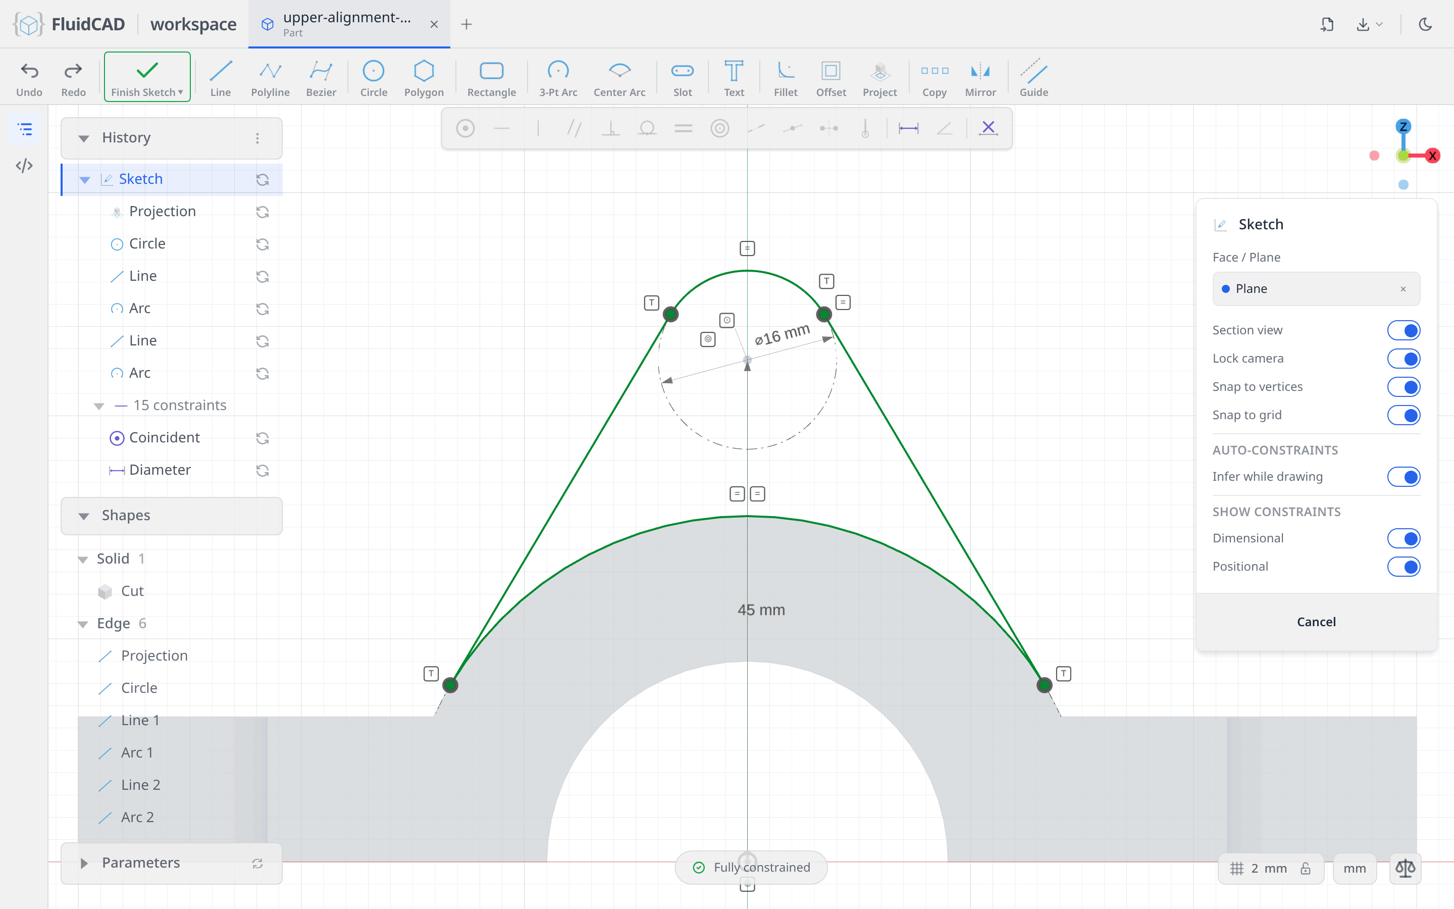This screenshot has width=1454, height=909.
Task: Collapse the Shapes panel
Action: (84, 516)
